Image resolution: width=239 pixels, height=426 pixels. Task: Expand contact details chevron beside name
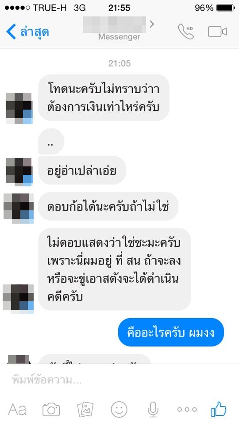(152, 24)
